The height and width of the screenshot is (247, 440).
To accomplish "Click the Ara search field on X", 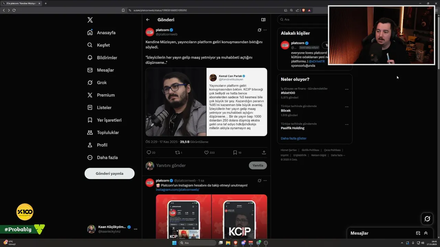I will (302, 20).
